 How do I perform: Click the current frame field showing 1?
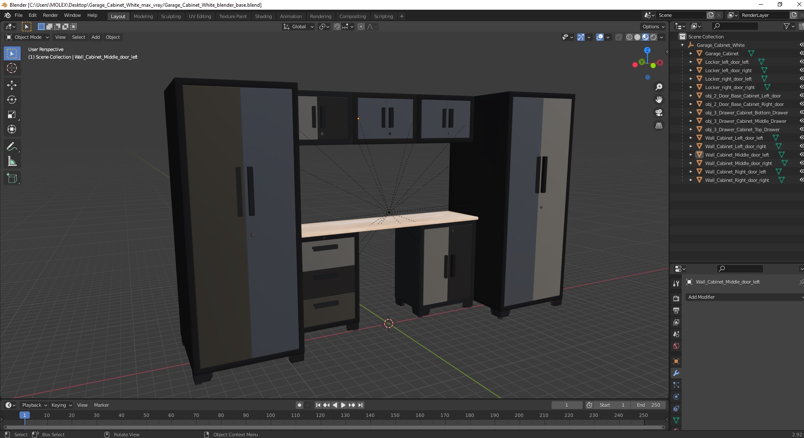[x=567, y=405]
